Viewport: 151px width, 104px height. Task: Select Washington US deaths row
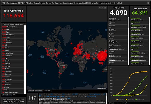tap(118, 41)
